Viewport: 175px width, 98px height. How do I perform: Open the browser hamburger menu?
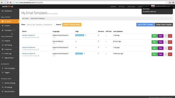[173, 2]
